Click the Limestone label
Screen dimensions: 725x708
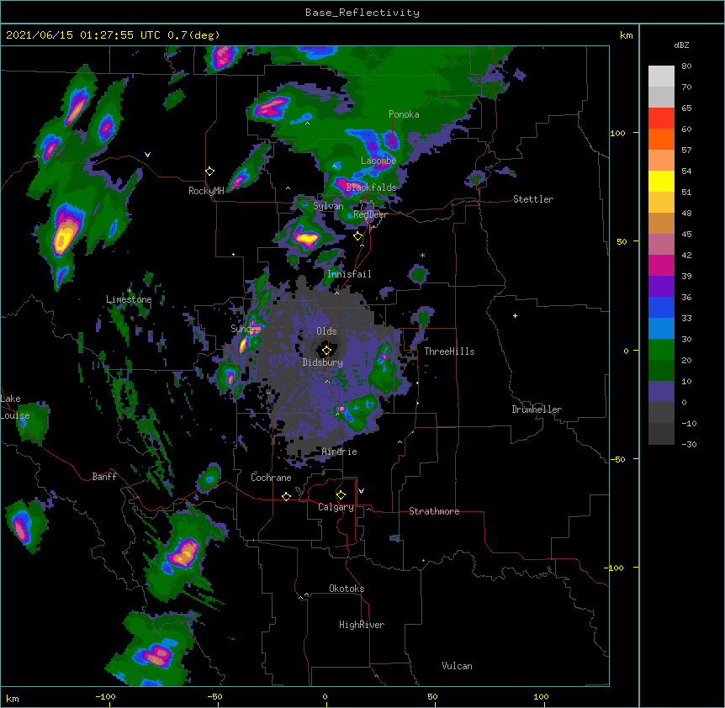click(129, 299)
